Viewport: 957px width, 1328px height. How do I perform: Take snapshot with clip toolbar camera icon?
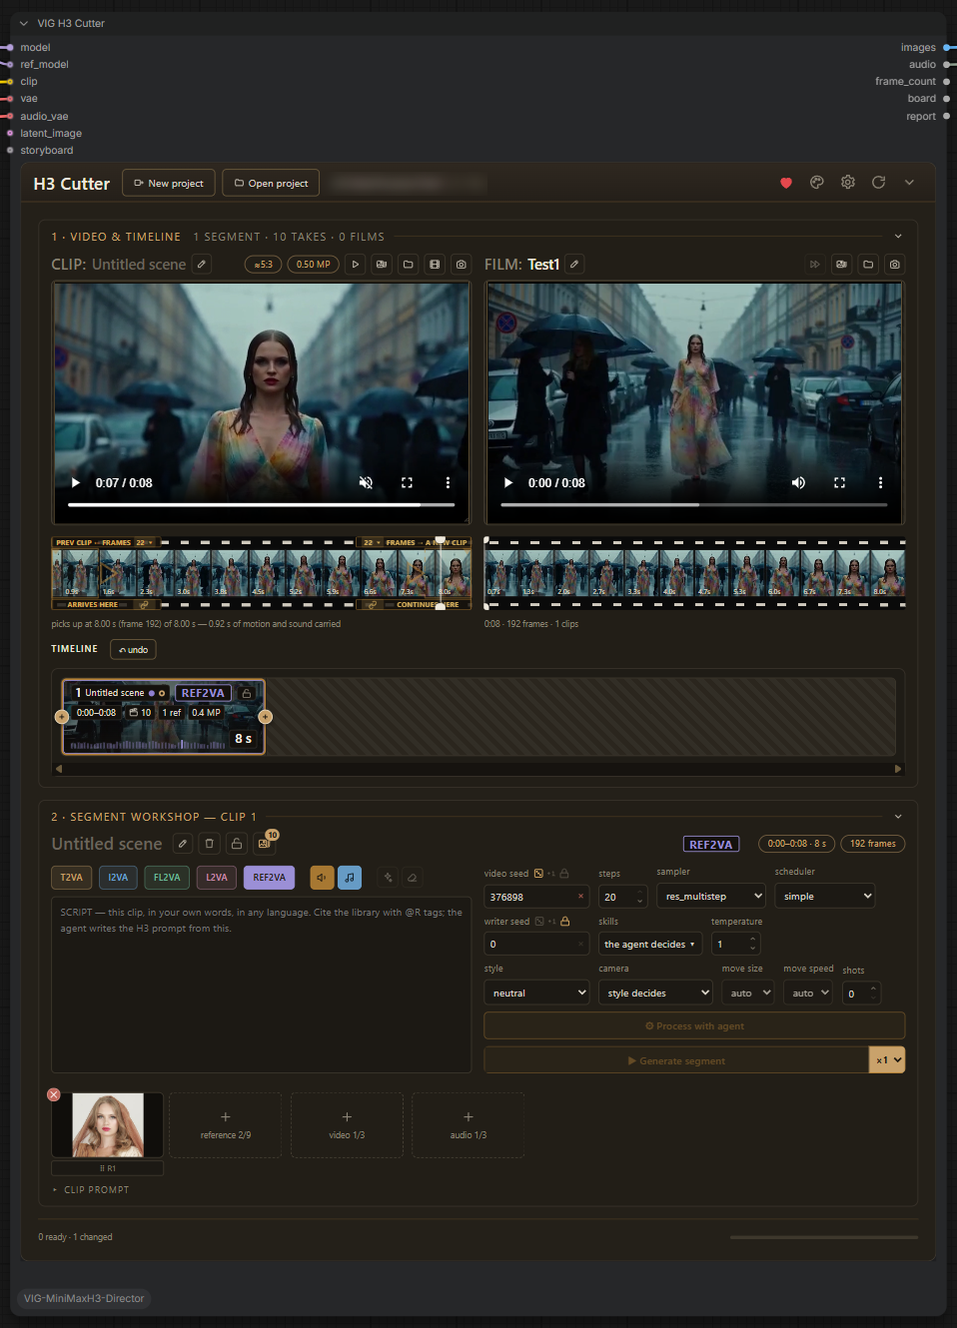tap(462, 265)
